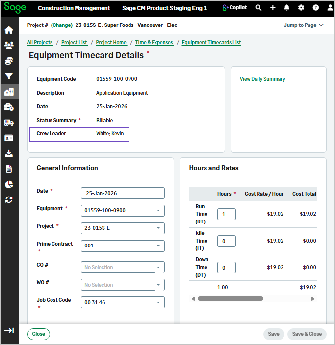
Task: Open the pie chart reports icon
Action: [x=9, y=184]
